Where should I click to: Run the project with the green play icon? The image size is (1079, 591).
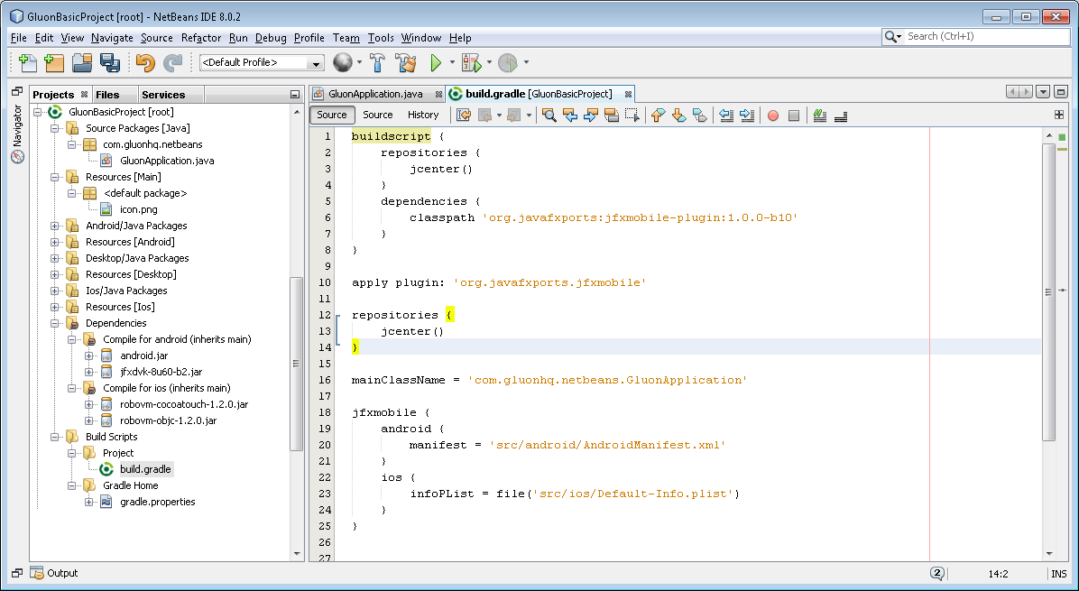coord(436,62)
